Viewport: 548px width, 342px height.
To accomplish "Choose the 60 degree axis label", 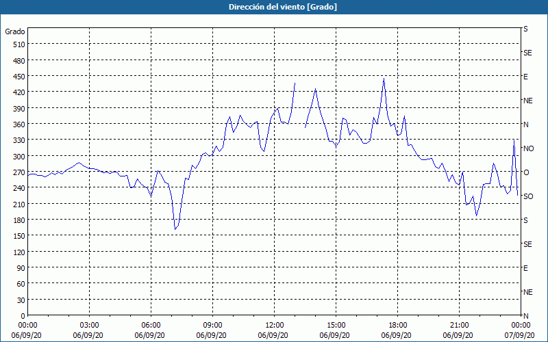I will tap(21, 284).
